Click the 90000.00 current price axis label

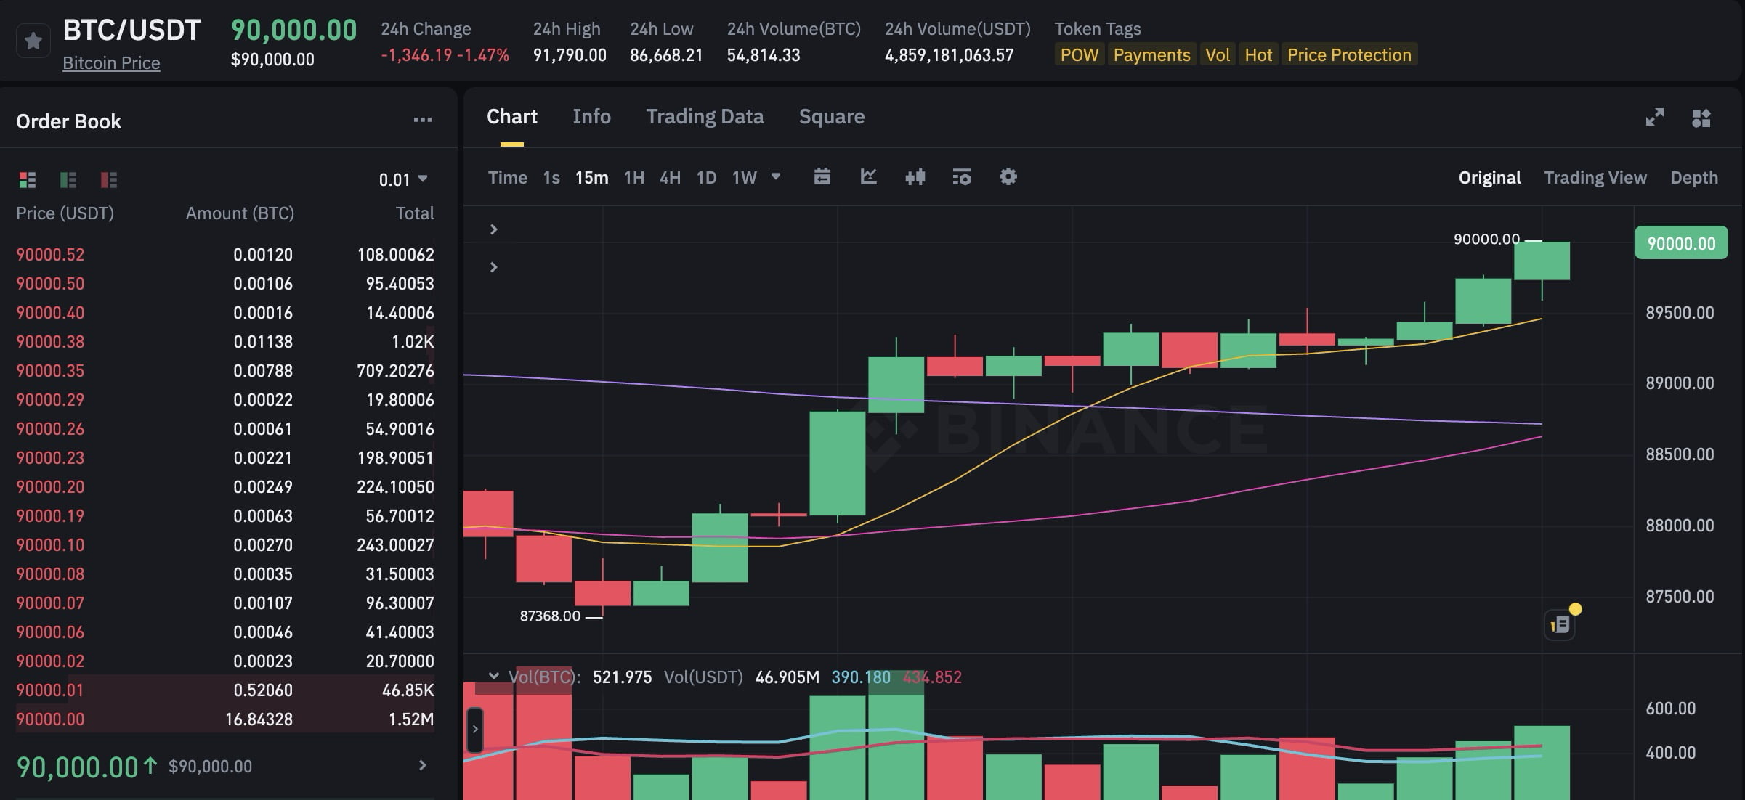pos(1681,243)
